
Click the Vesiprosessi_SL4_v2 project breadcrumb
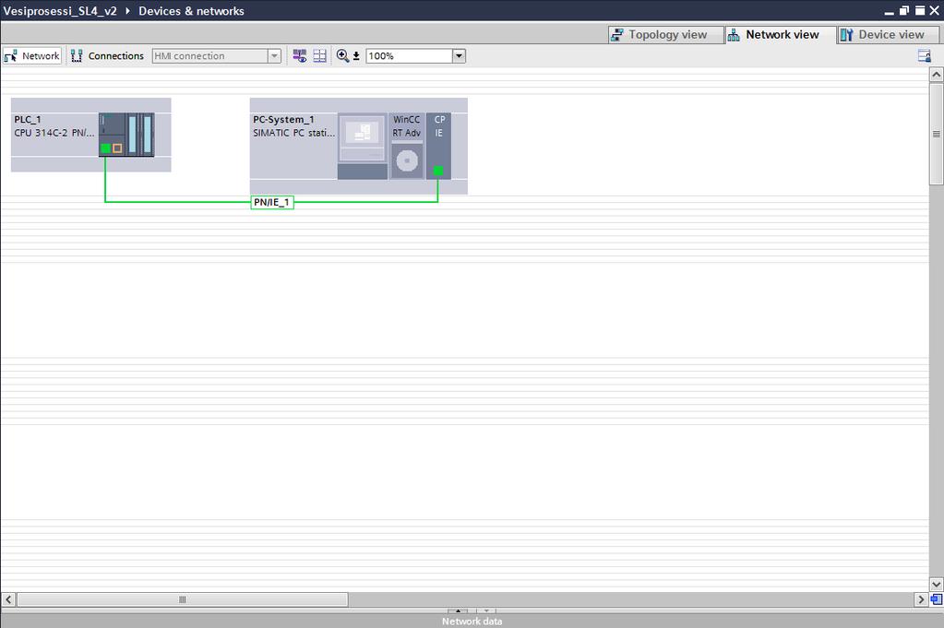[x=60, y=11]
